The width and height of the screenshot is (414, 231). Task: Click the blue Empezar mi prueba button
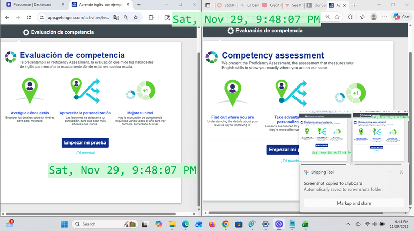tap(85, 142)
